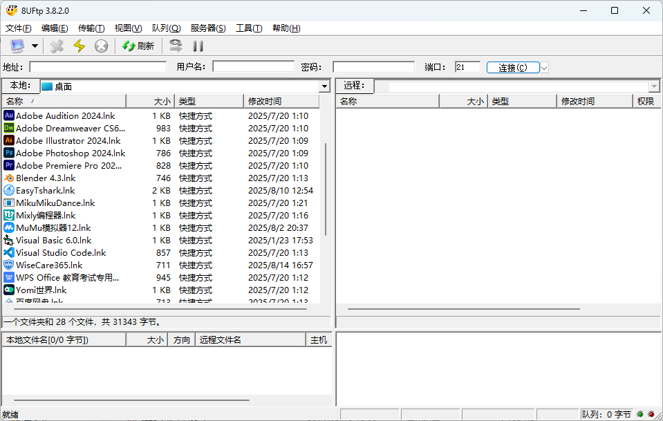
Task: Click the lightning quick connect icon
Action: tap(79, 46)
